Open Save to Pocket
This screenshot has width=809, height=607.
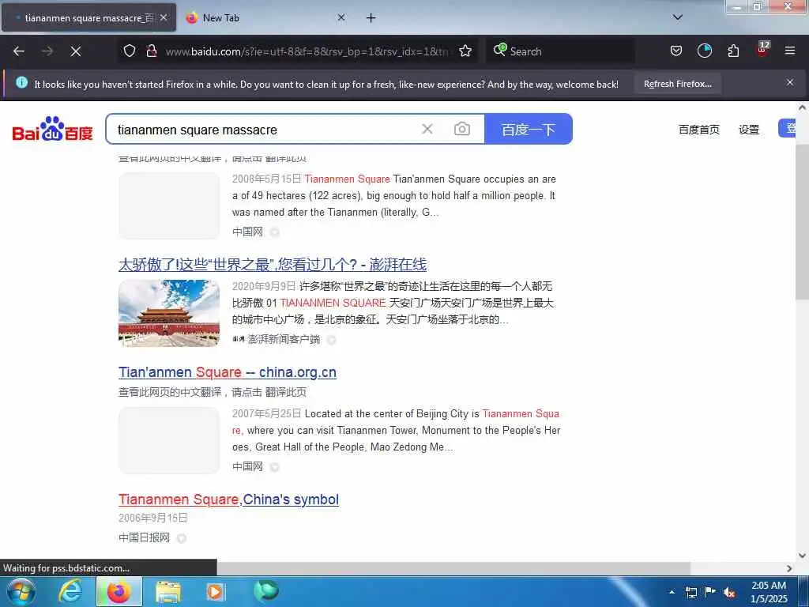676,51
